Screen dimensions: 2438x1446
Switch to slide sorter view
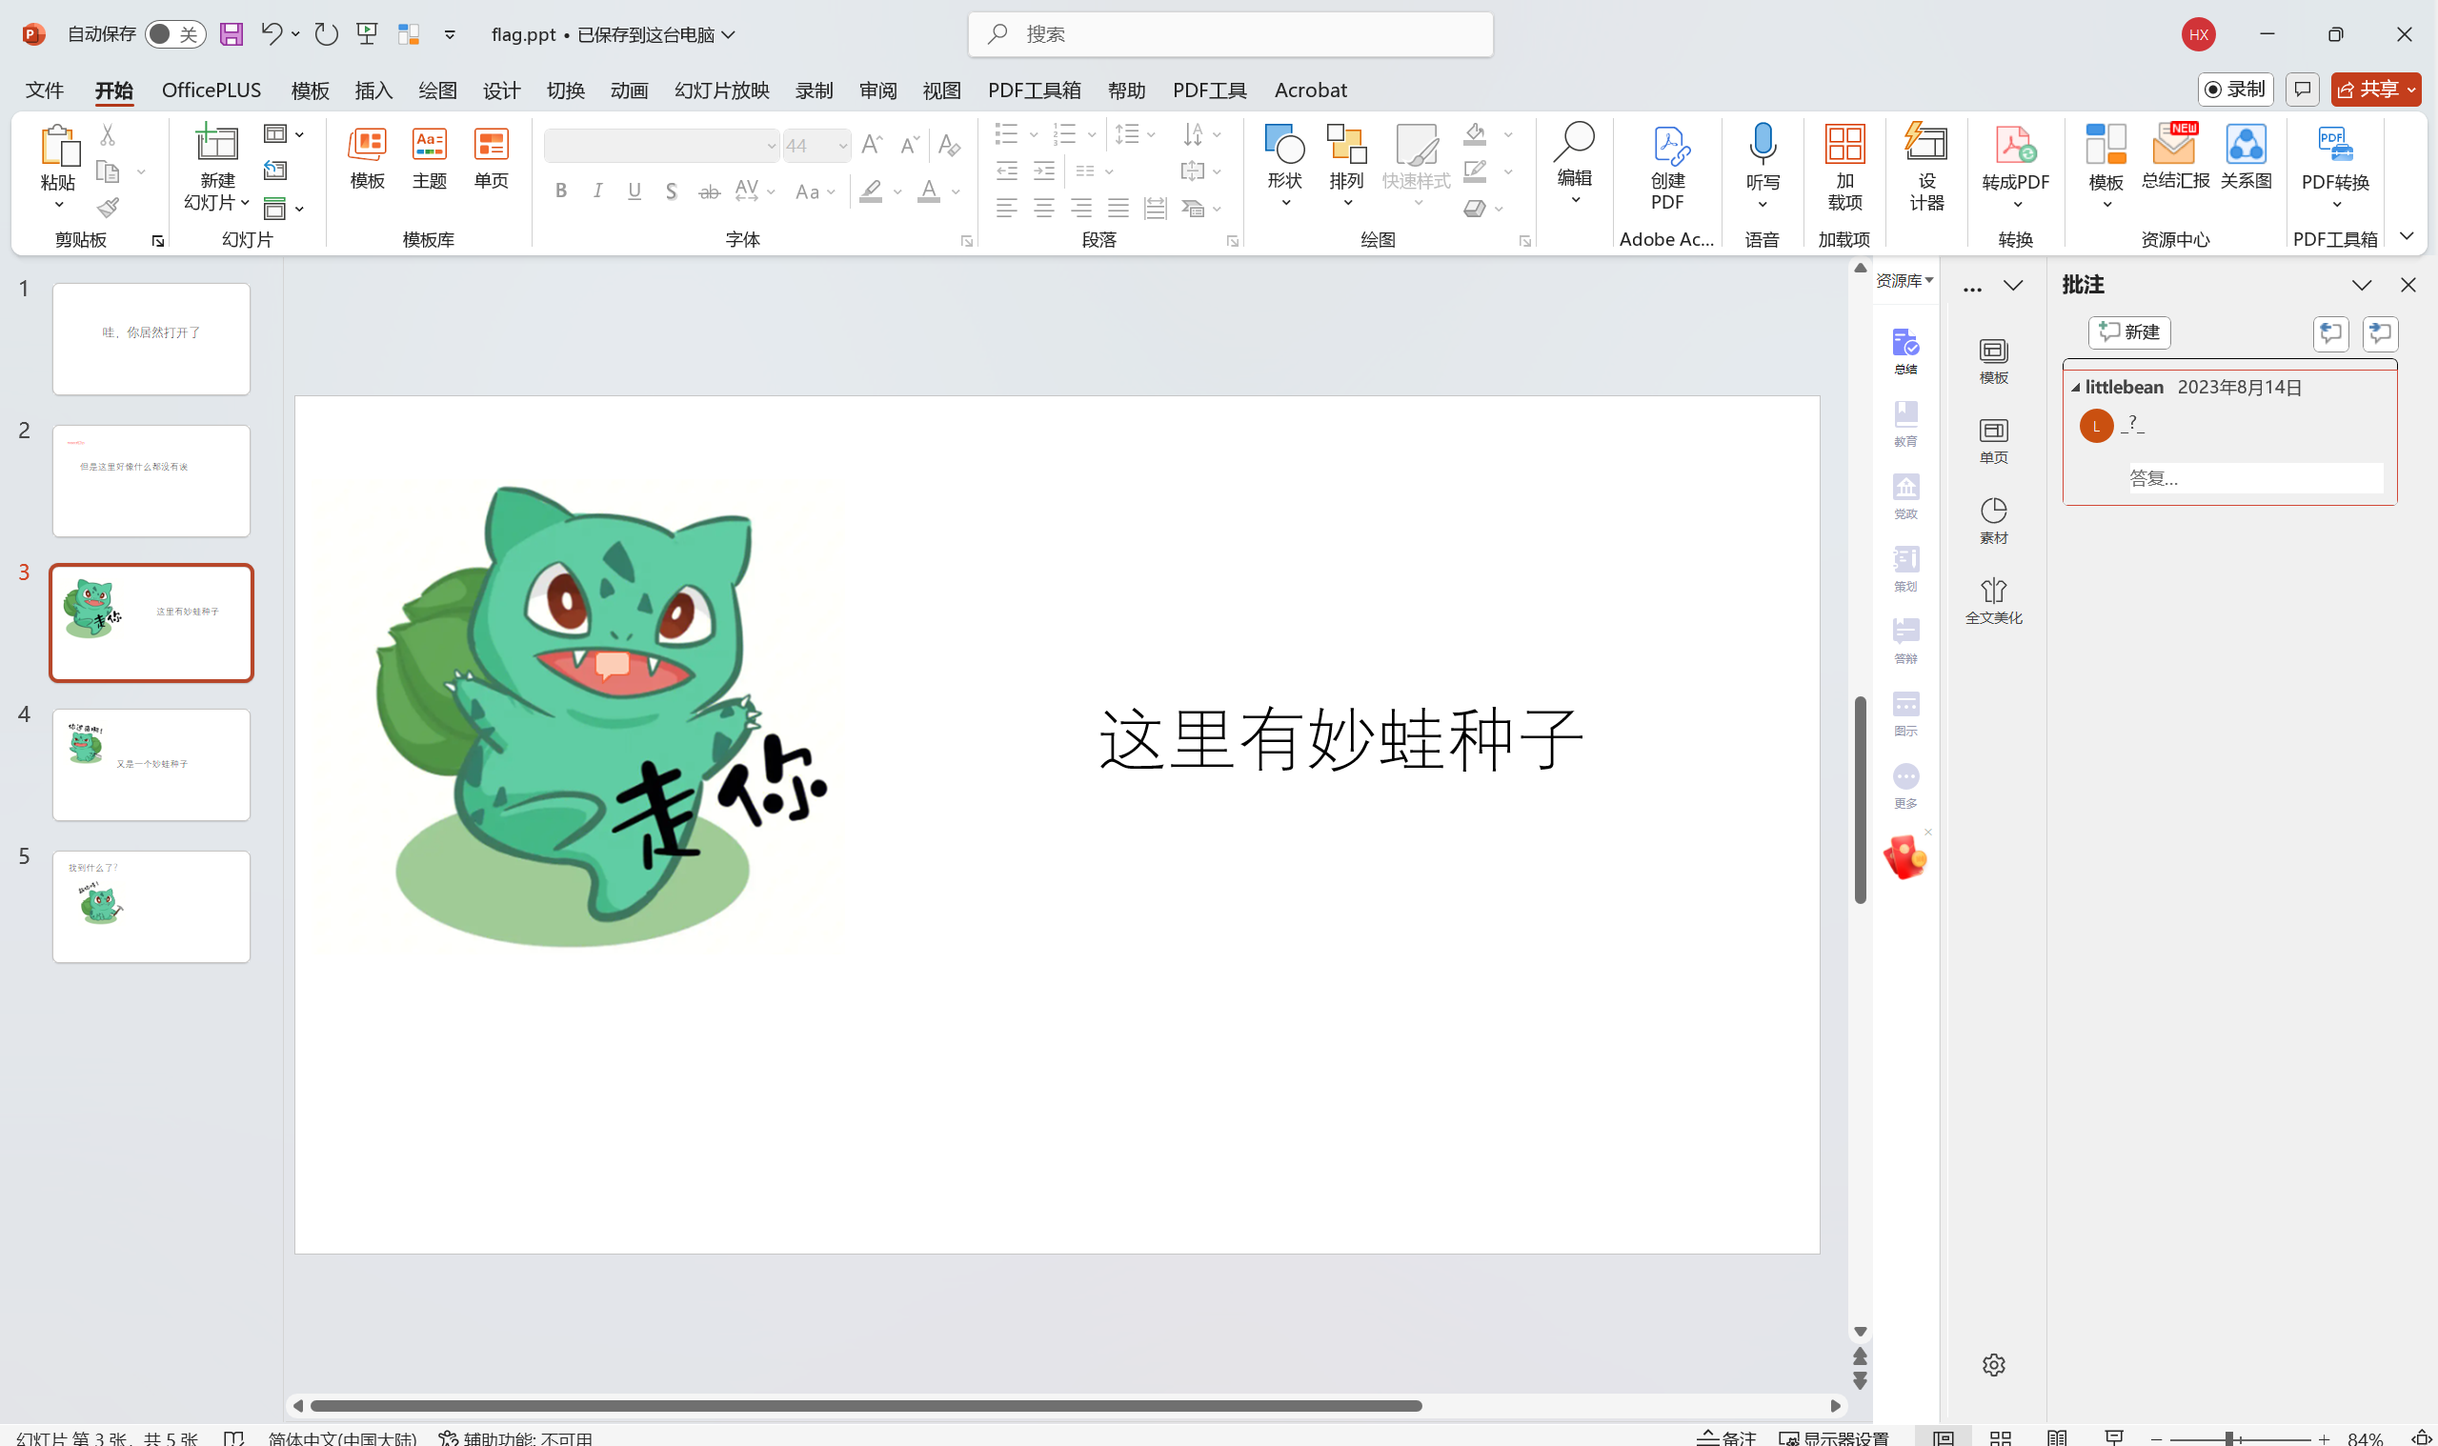pyautogui.click(x=2001, y=1438)
